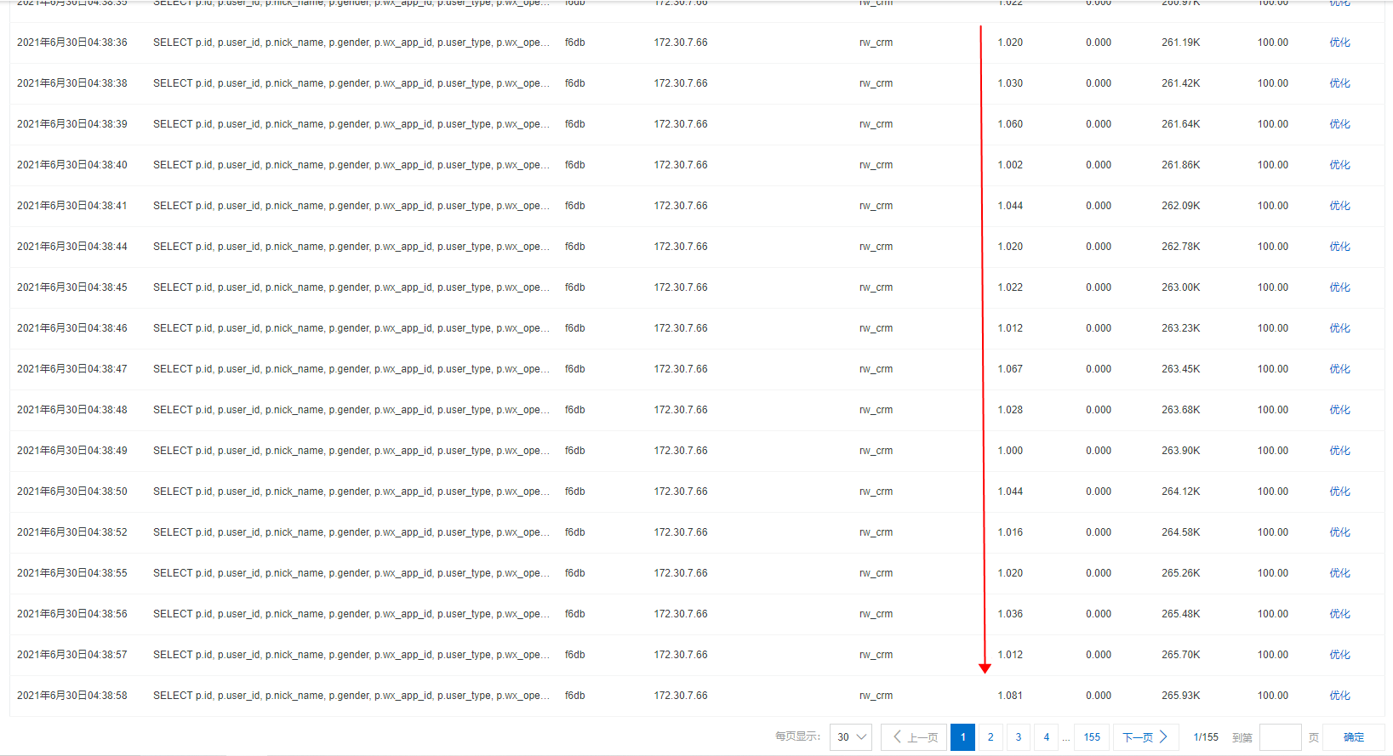Click execution time value 1.081
This screenshot has height=756, width=1393.
tap(1010, 696)
